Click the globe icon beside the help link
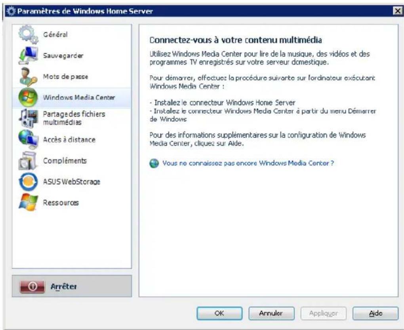Viewport: 404px width, 330px height. click(x=154, y=163)
